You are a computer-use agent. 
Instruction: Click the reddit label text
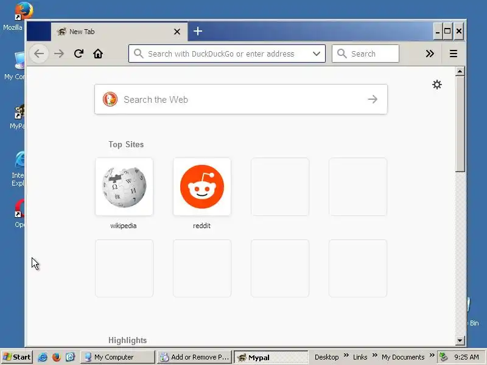[201, 226]
